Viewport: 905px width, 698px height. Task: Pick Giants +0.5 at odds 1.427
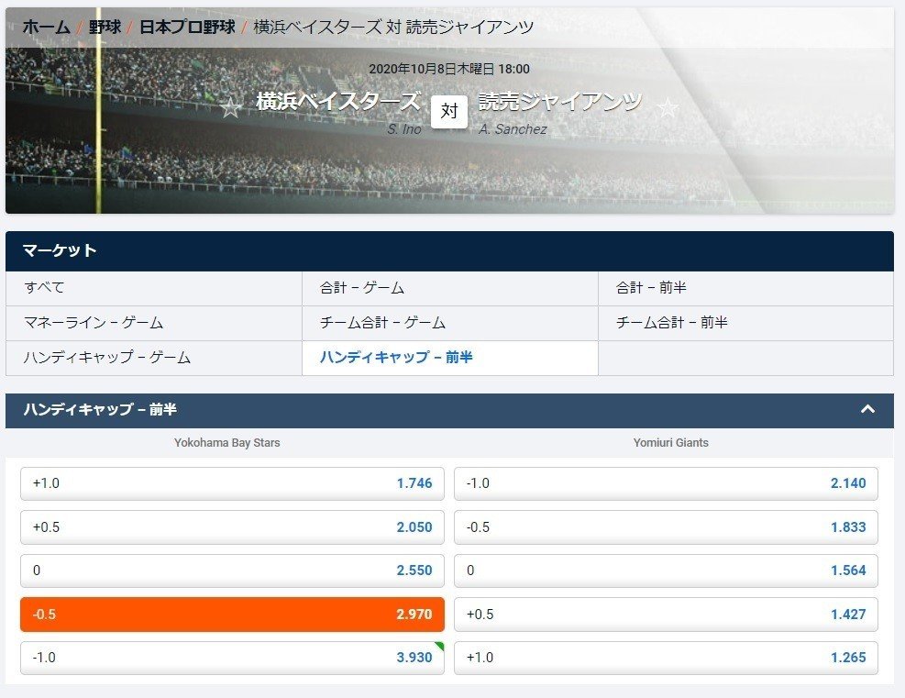tap(666, 615)
